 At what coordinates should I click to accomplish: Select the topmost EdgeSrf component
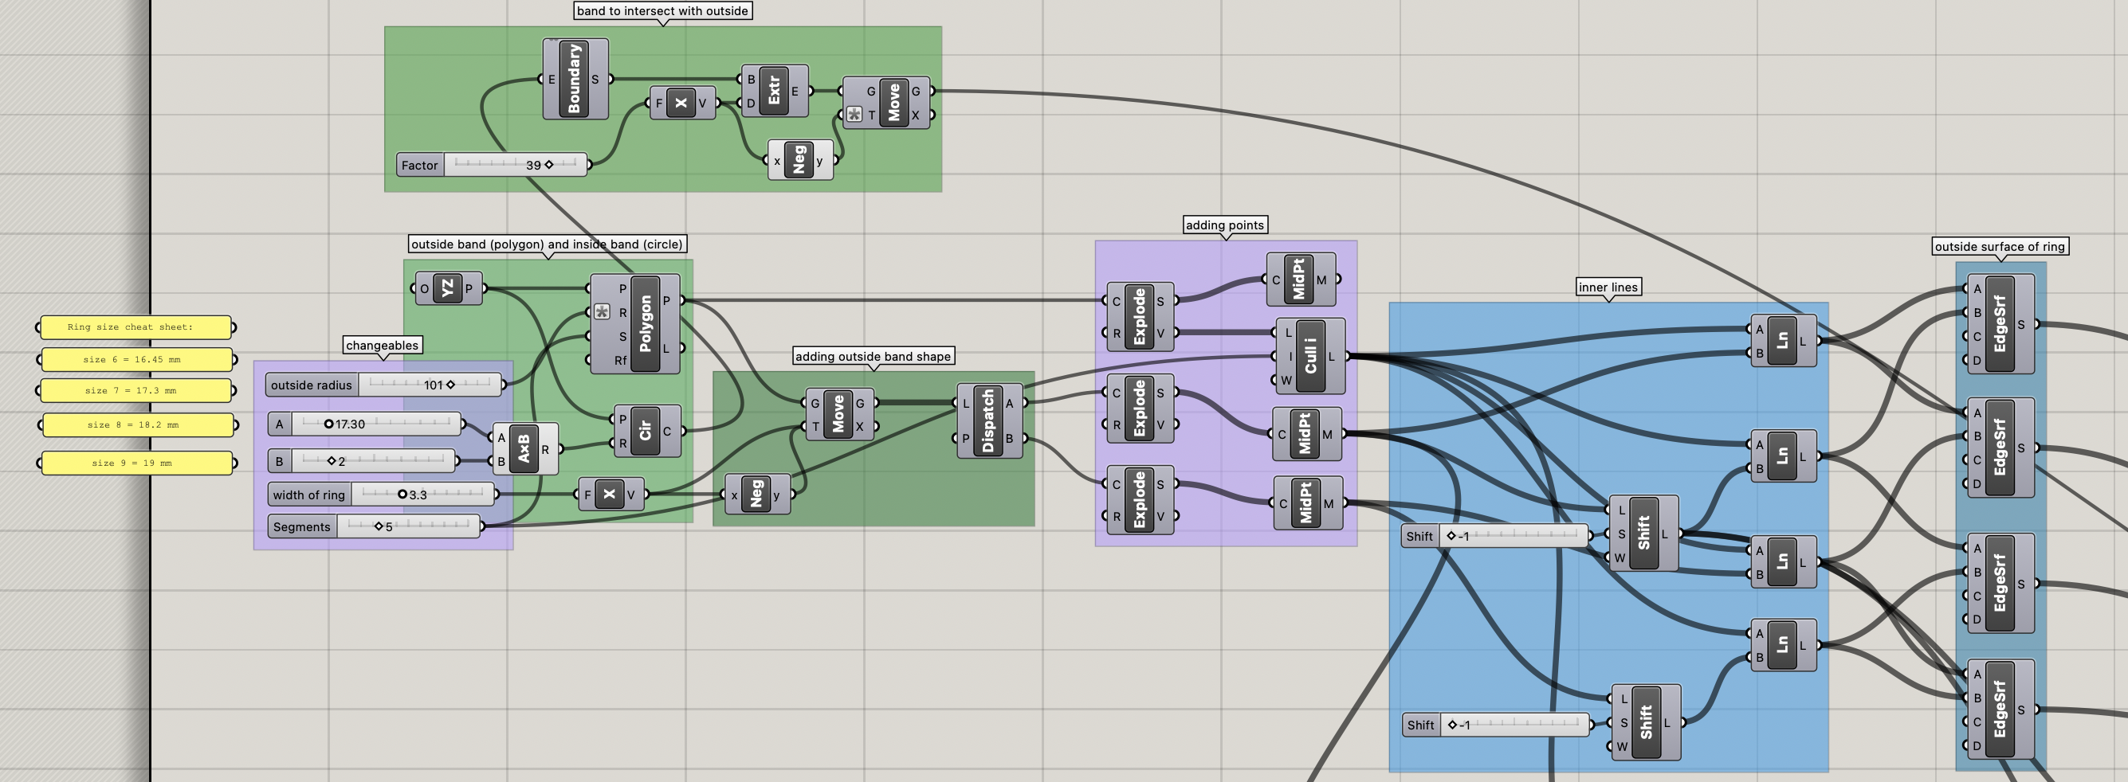tap(1999, 323)
